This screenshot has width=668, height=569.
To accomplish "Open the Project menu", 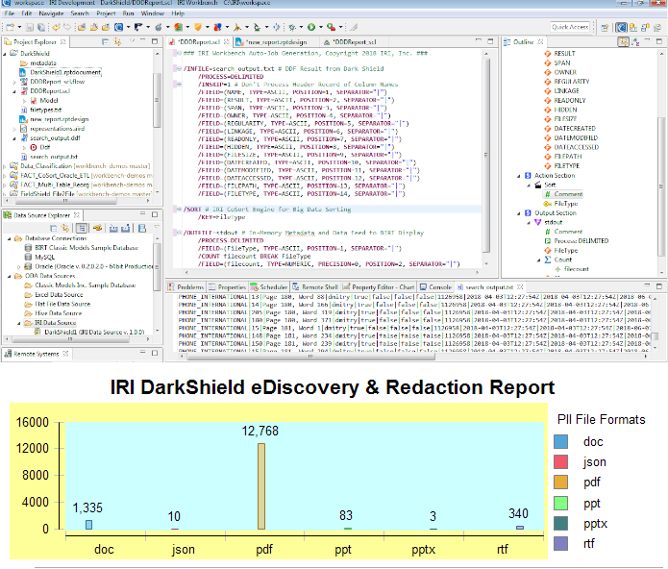I will click(106, 13).
